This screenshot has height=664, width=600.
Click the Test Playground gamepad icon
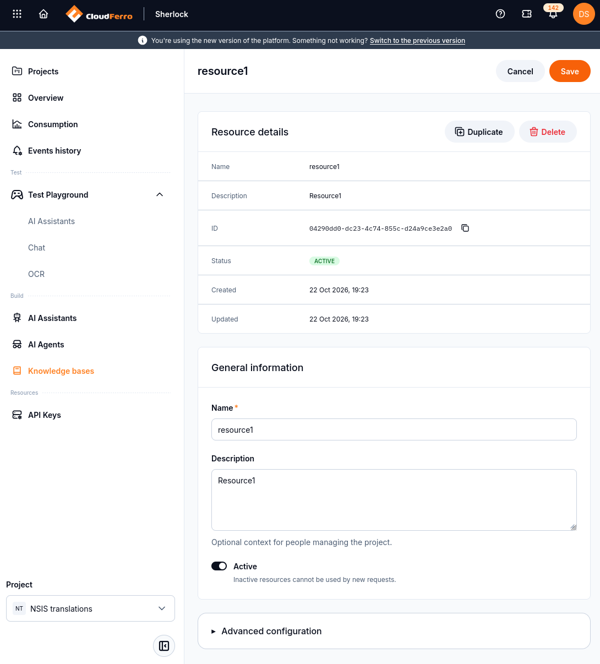pos(17,194)
